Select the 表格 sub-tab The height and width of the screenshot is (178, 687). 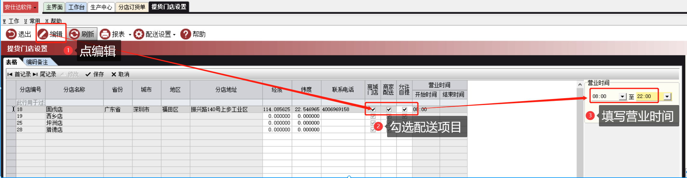tap(12, 62)
